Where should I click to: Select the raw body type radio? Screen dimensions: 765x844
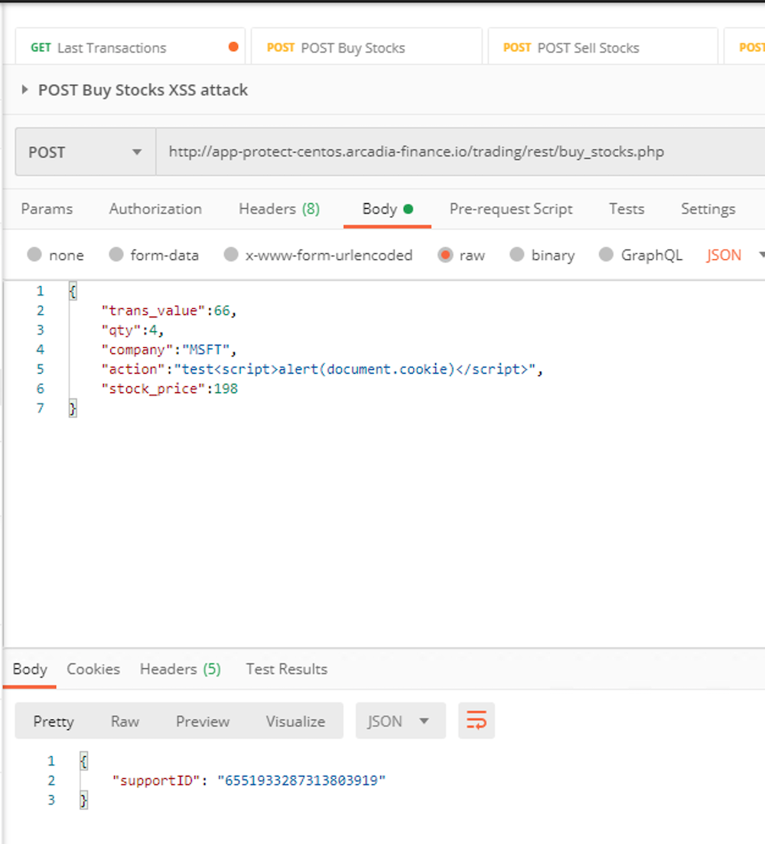(x=445, y=254)
